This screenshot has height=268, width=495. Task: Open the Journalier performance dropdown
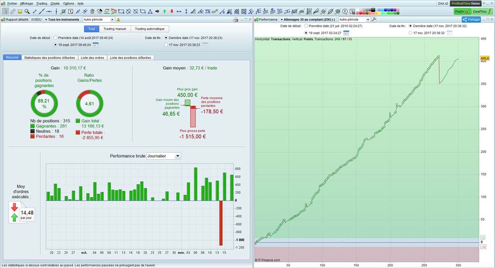pos(163,156)
